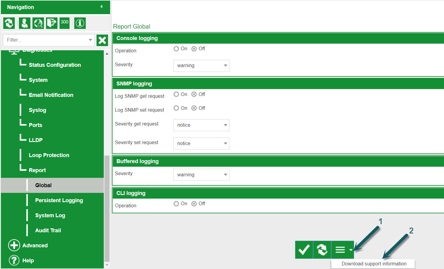Select Report in navigation tree
444x269 pixels.
coord(37,170)
